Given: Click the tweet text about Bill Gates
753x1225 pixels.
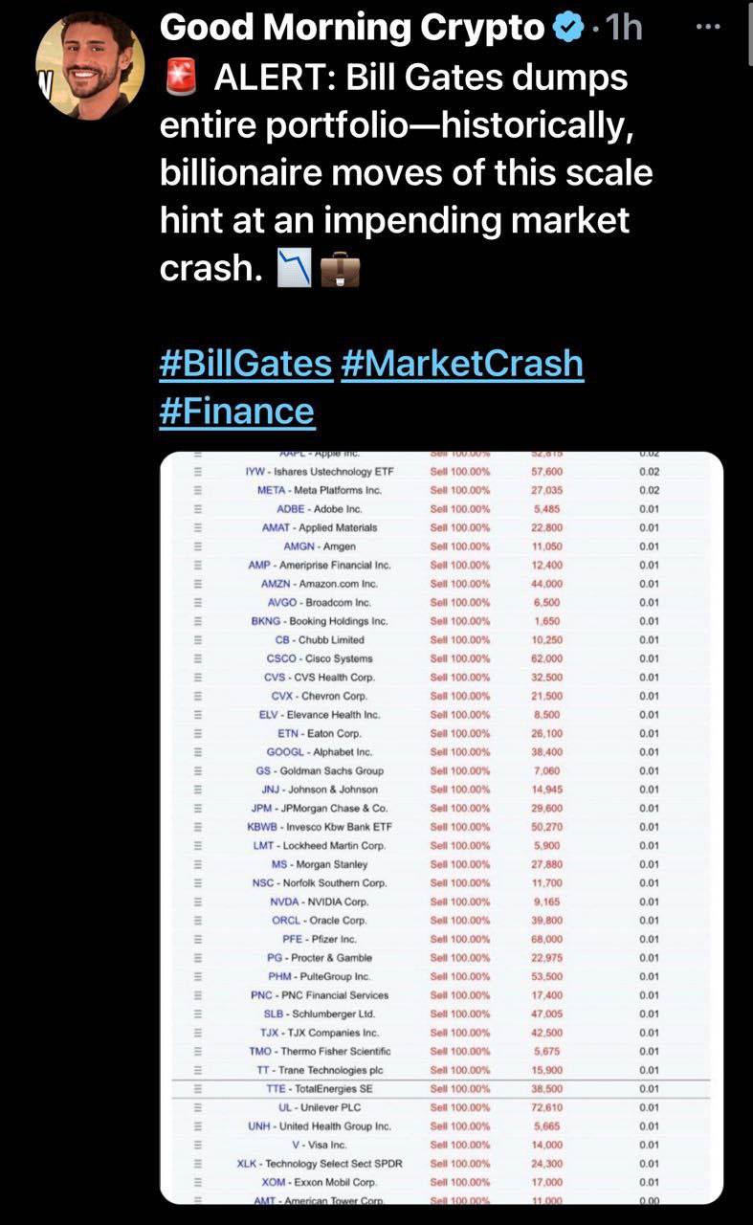Looking at the screenshot, I should click(406, 173).
